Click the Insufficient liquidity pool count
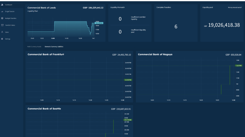245x137 pixels. click(120, 32)
